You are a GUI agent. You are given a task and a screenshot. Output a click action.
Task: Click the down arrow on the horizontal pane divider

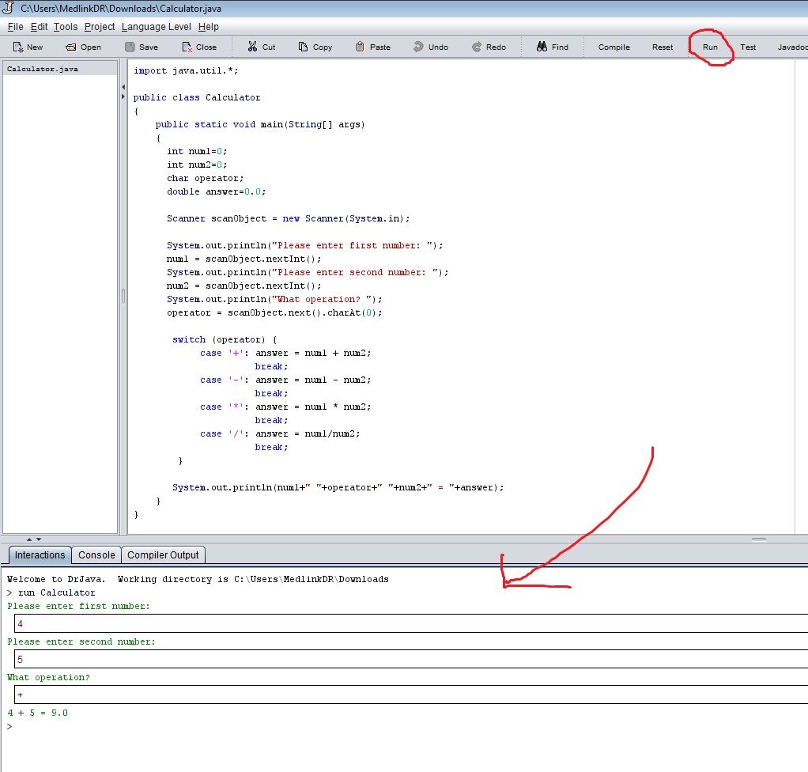pyautogui.click(x=39, y=539)
